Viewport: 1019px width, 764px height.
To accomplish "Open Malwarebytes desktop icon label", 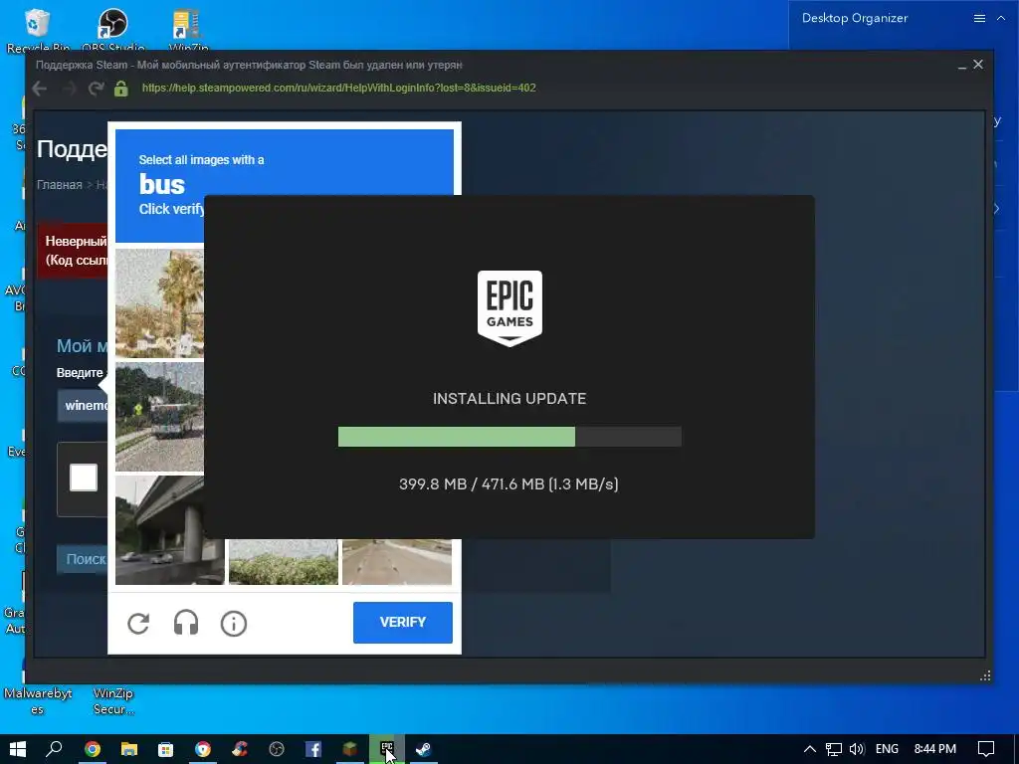I will (38, 701).
